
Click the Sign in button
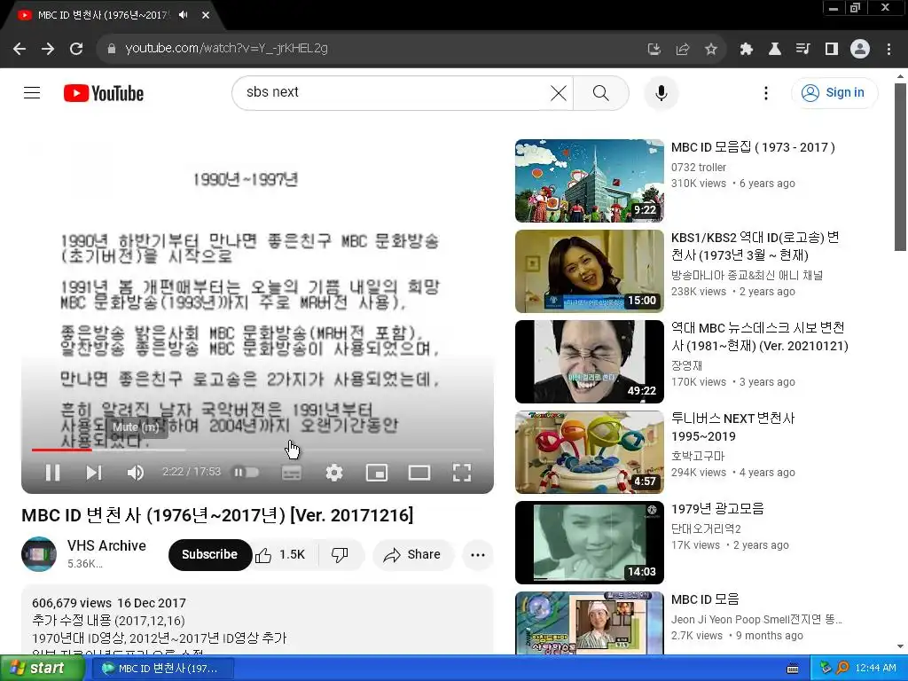tap(834, 92)
